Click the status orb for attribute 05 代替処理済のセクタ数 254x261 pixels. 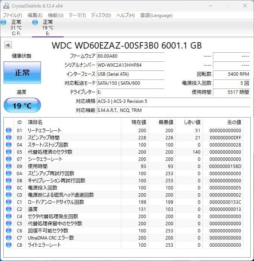tap(9, 152)
